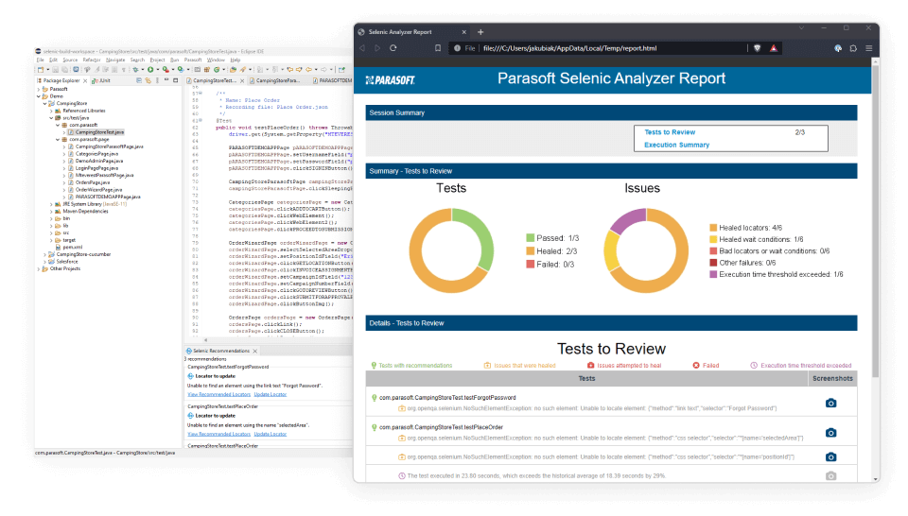Open the Brave shields icon
This screenshot has height=516, width=908.
pyautogui.click(x=757, y=48)
